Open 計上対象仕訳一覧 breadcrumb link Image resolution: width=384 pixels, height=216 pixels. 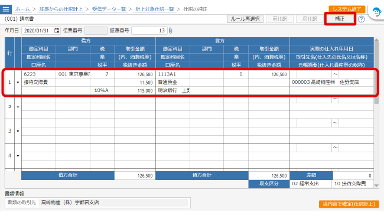pos(155,9)
